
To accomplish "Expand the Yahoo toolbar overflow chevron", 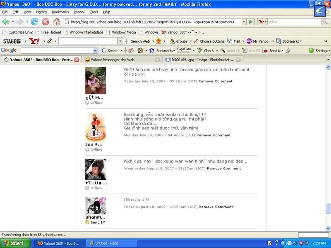I will pyautogui.click(x=326, y=41).
